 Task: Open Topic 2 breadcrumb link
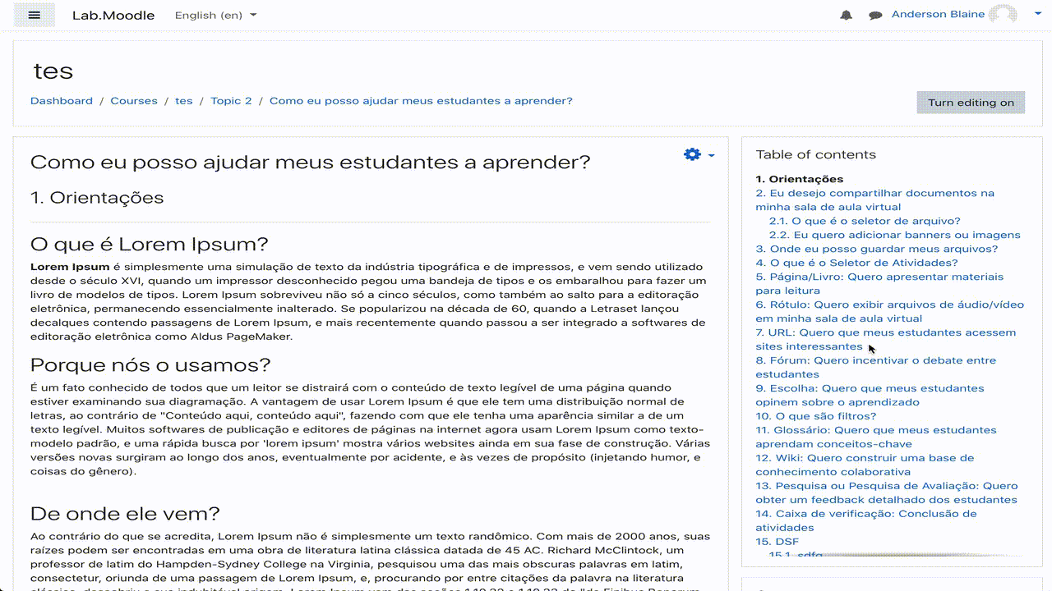231,101
